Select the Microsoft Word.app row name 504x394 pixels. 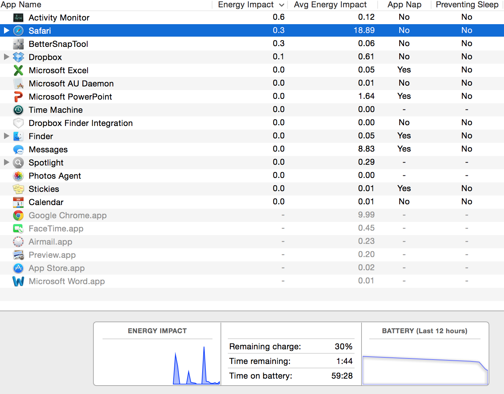pyautogui.click(x=67, y=281)
